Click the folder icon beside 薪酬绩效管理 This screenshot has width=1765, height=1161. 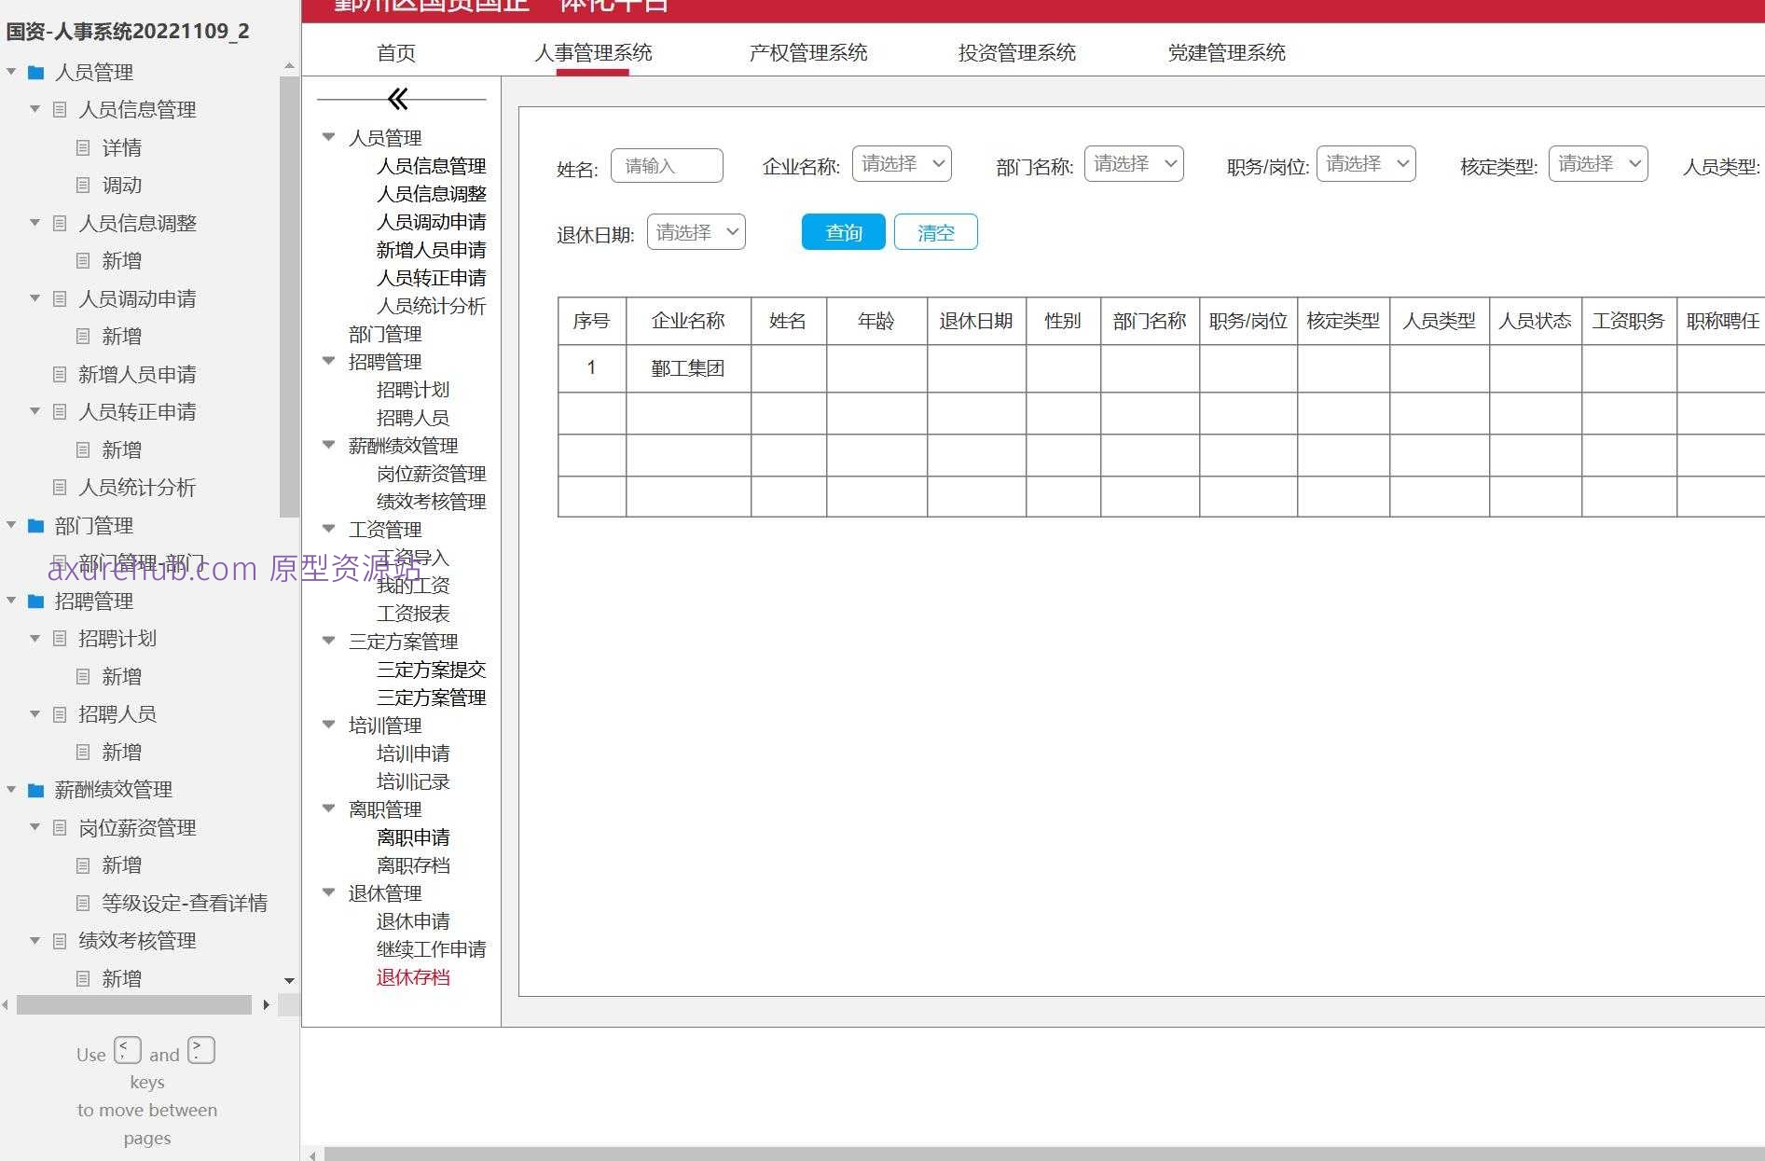[35, 789]
